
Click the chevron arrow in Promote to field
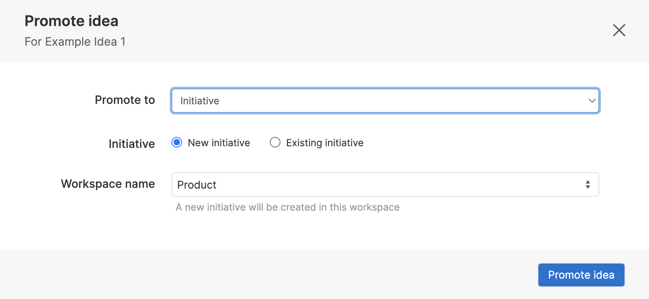[591, 101]
